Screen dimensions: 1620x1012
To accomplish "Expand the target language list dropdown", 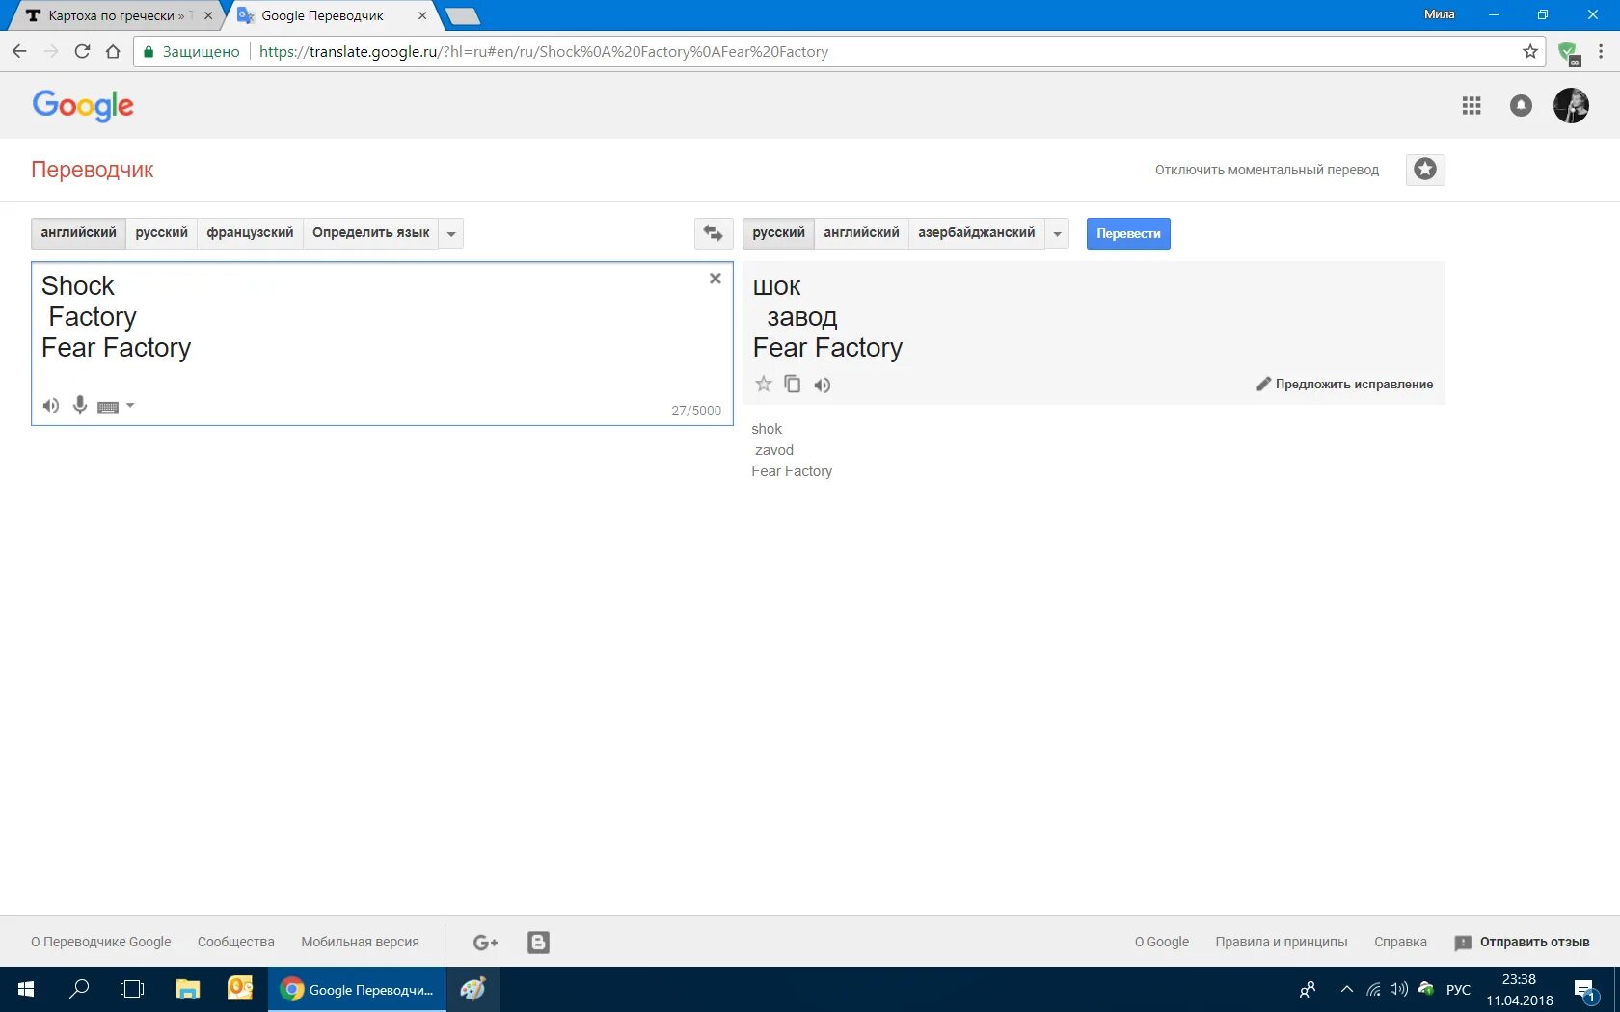I will (1057, 233).
